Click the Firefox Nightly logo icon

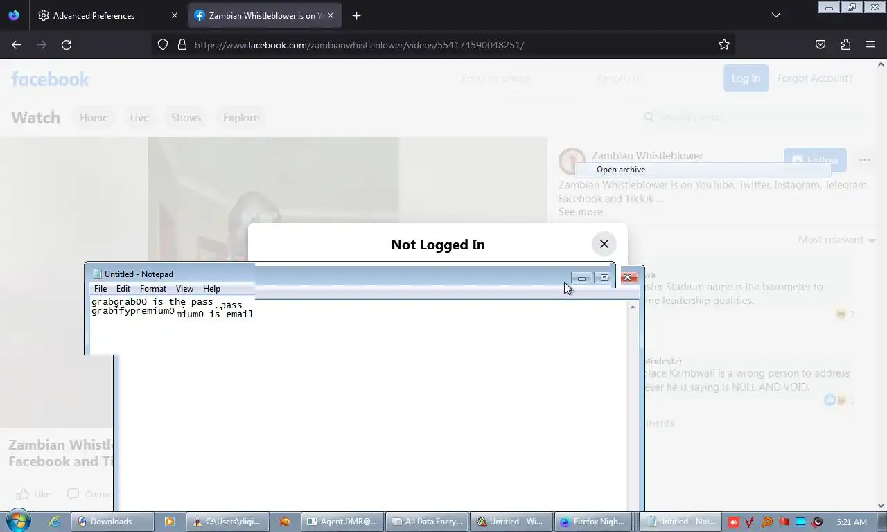(x=14, y=15)
